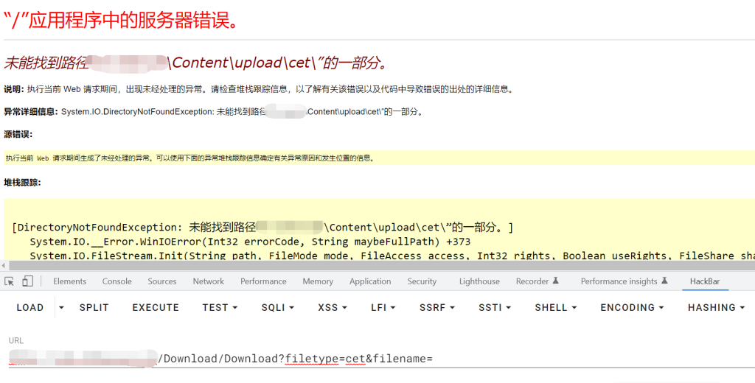Screen dimensions: 755x383
Task: Open the Console tab
Action: click(116, 281)
